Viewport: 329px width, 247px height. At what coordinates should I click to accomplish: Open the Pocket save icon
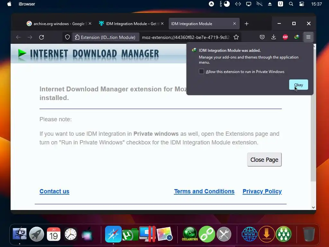tap(262, 37)
